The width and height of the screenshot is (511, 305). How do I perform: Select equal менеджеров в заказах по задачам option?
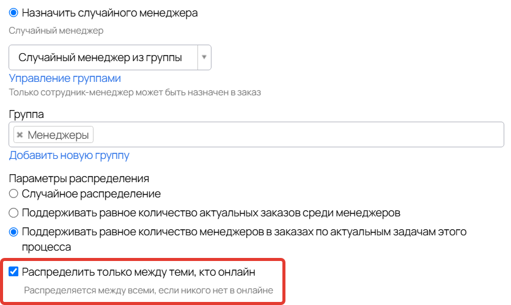click(x=13, y=232)
